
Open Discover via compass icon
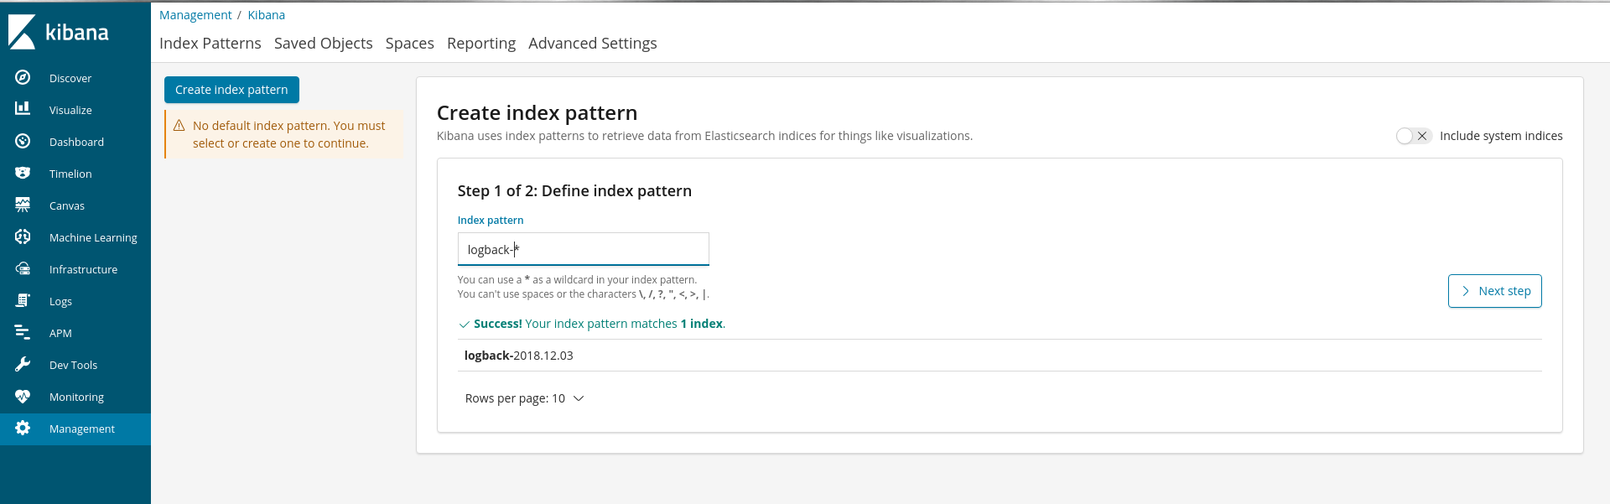(x=23, y=77)
